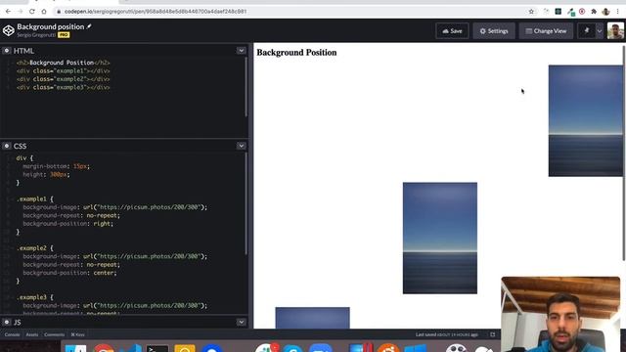The height and width of the screenshot is (352, 626).
Task: Open the Assets panel
Action: (x=32, y=334)
